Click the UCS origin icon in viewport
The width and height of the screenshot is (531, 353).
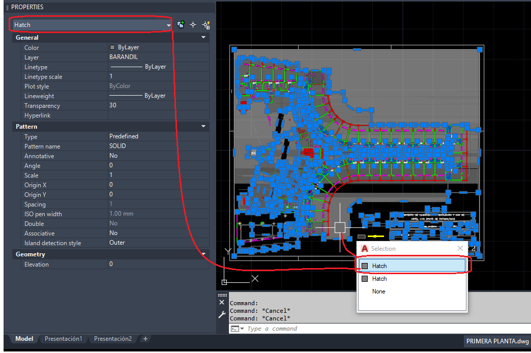point(224,282)
